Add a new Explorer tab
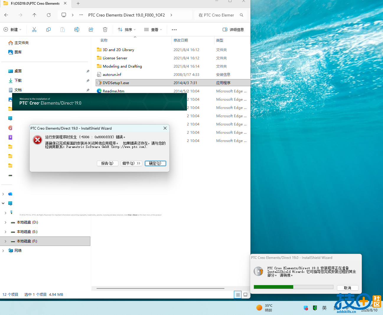Screen dimensions: 383x315 78,4
